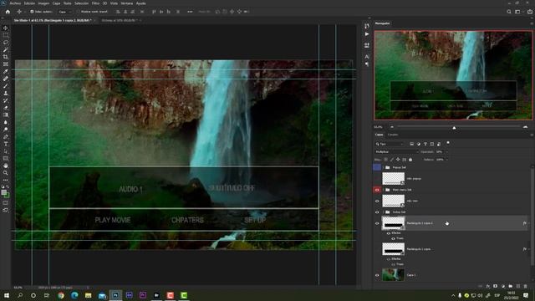Click the create new layer icon

tap(518, 286)
